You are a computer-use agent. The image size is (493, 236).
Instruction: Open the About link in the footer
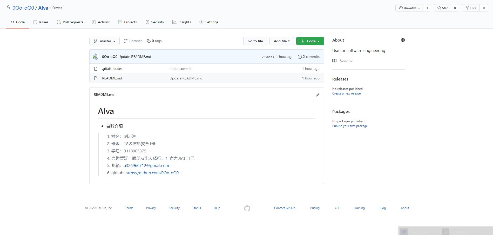(x=405, y=208)
